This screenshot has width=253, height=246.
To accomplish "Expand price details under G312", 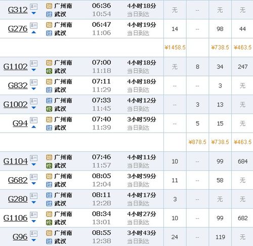I will [x=34, y=13].
